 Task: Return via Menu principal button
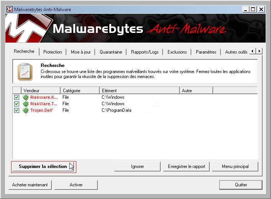click(235, 166)
